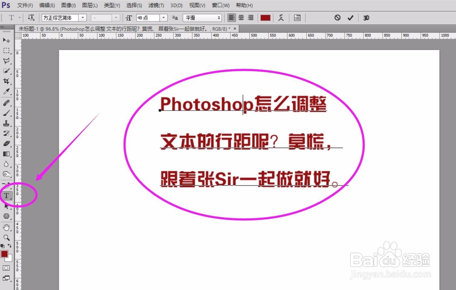The width and height of the screenshot is (456, 290).
Task: Left align the text
Action: tap(232, 18)
